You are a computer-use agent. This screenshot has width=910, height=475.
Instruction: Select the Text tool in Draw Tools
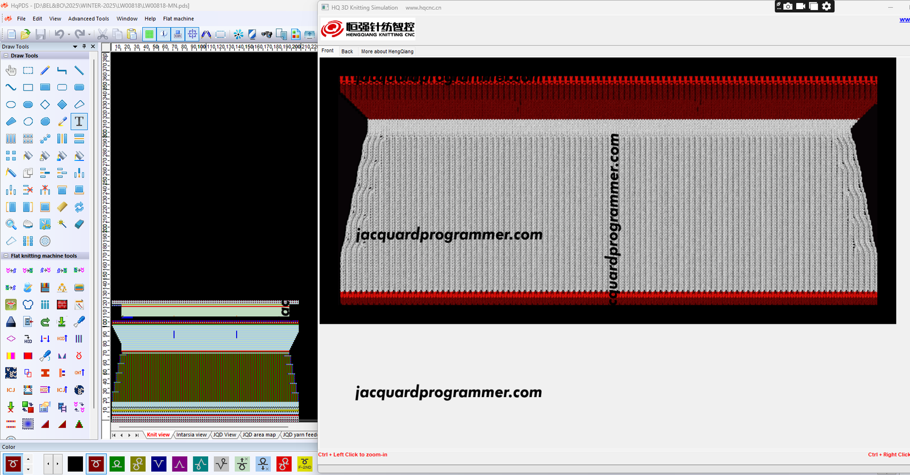(79, 122)
